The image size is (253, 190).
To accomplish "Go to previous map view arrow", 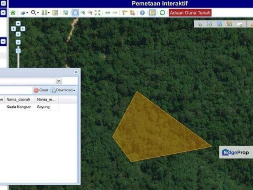I will [x=107, y=13].
